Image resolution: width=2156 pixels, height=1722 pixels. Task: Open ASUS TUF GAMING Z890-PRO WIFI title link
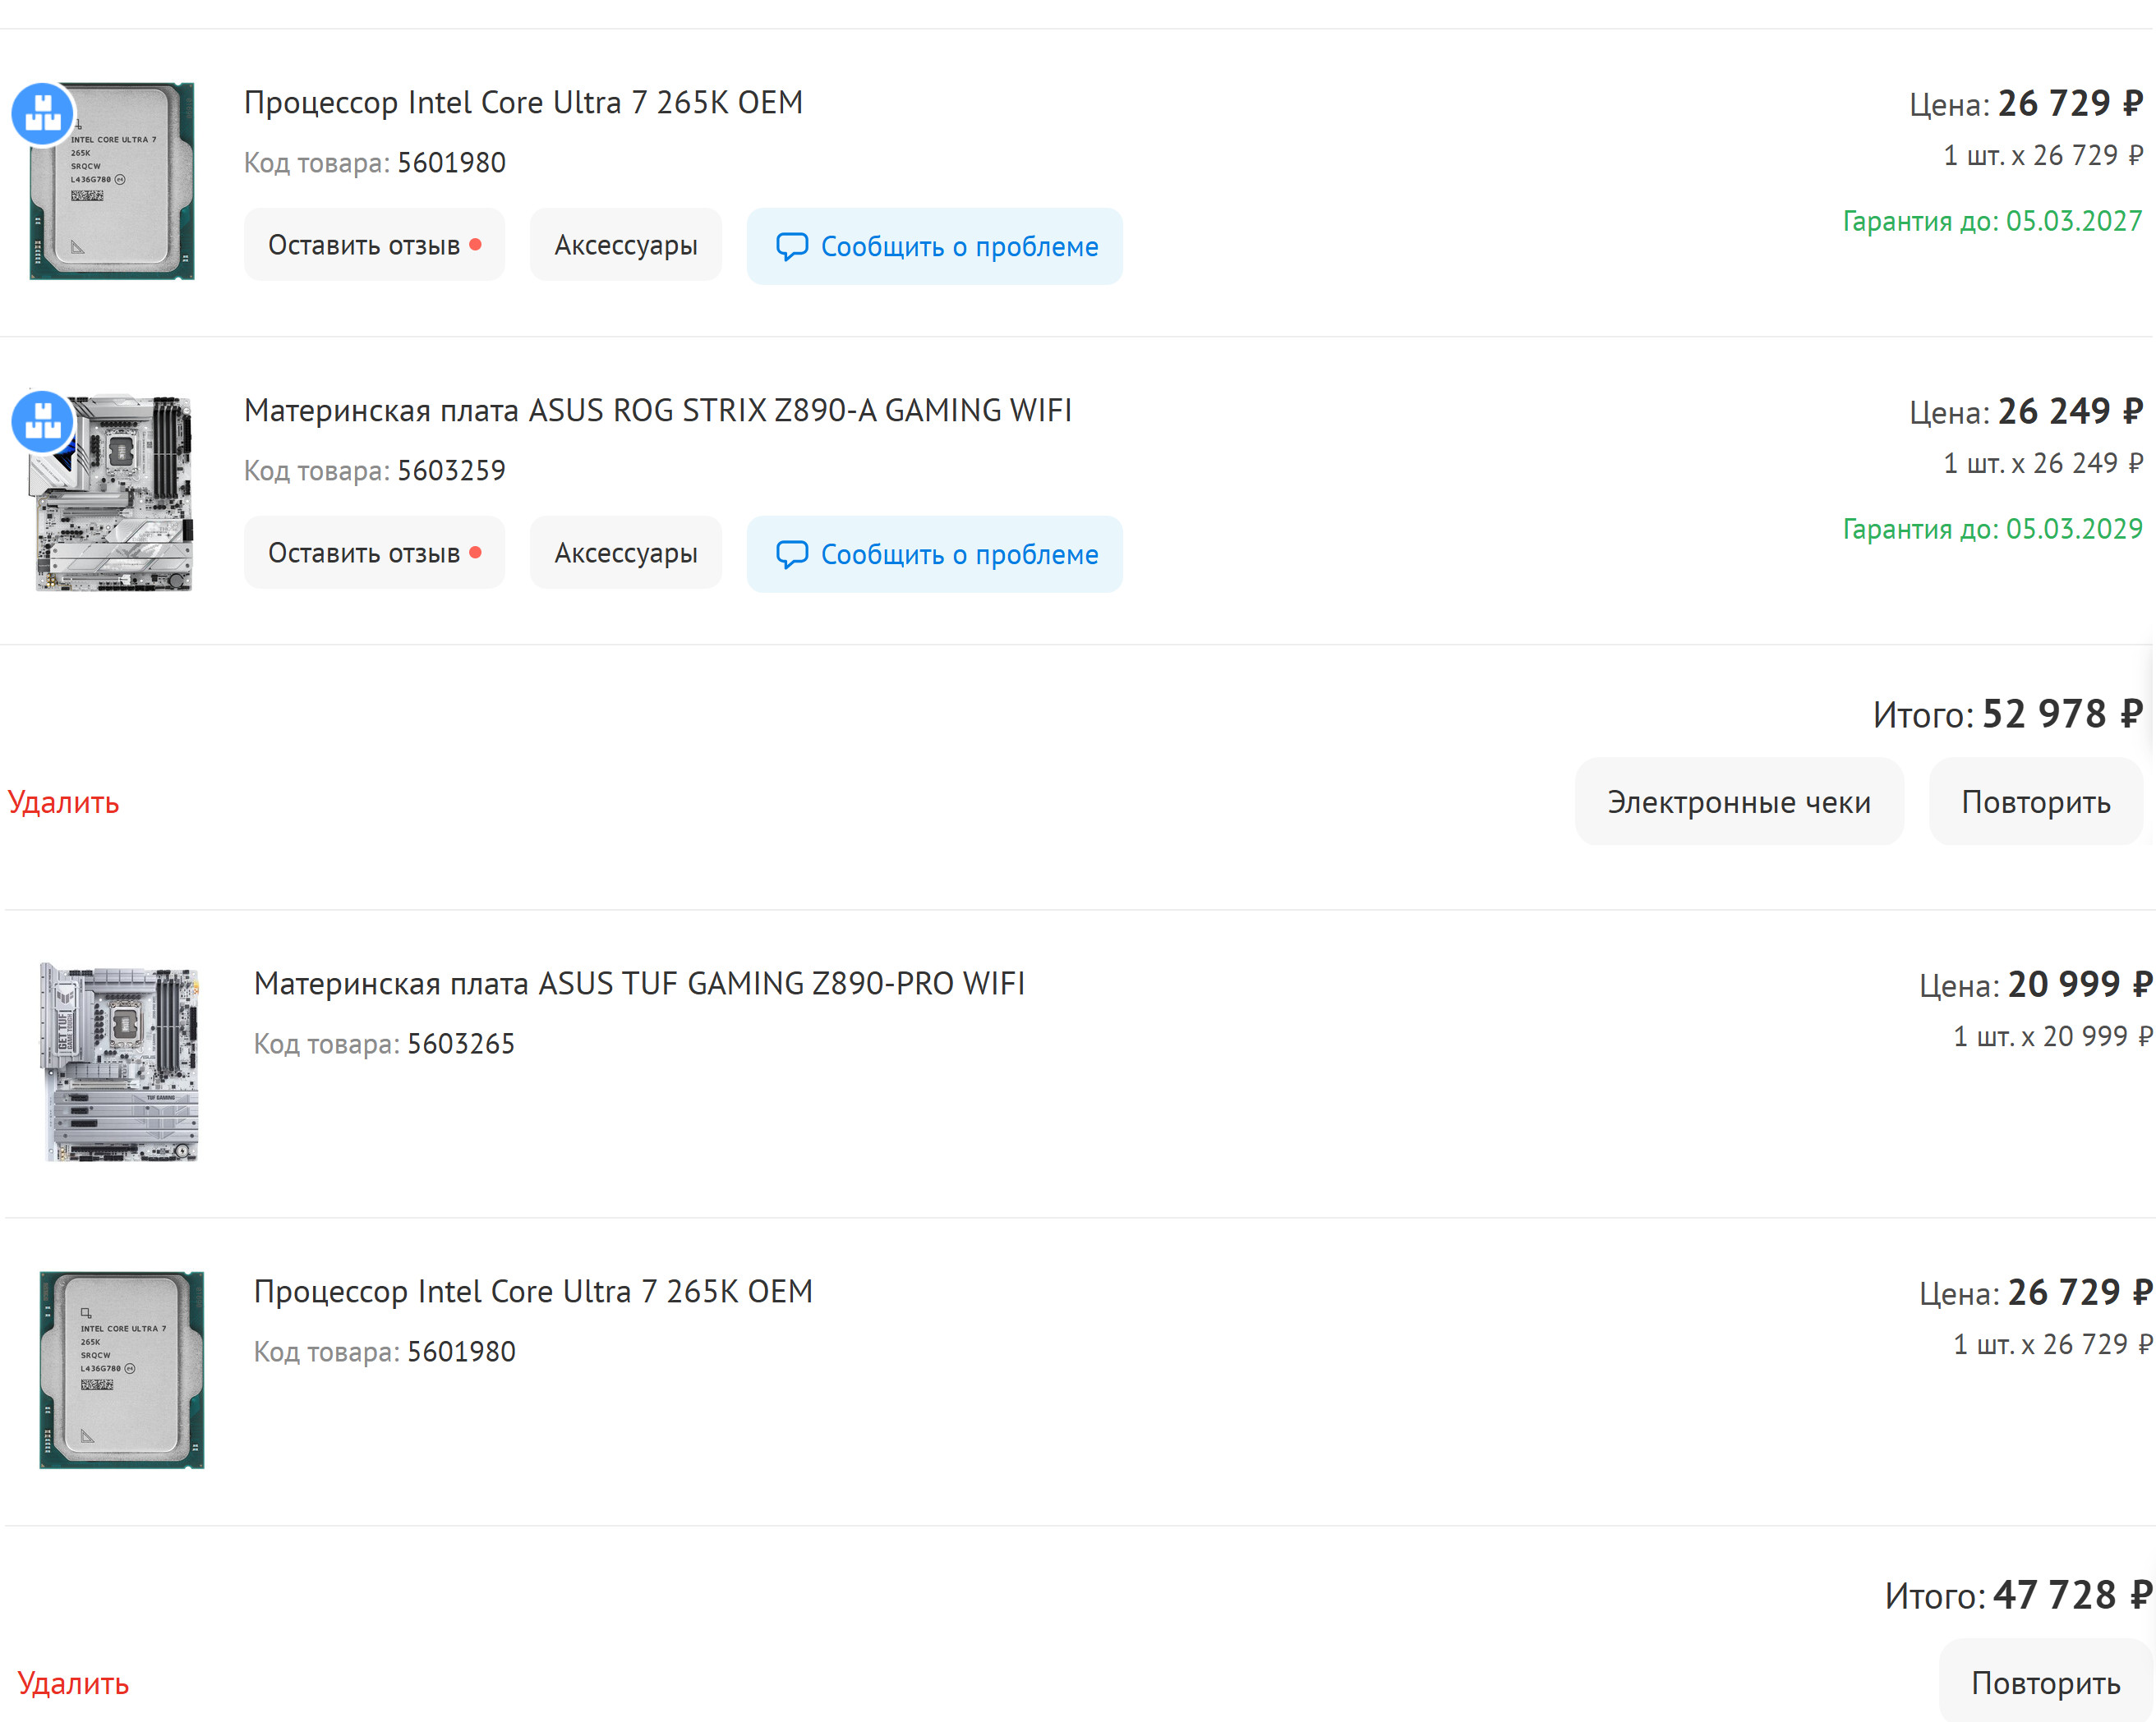(x=639, y=984)
